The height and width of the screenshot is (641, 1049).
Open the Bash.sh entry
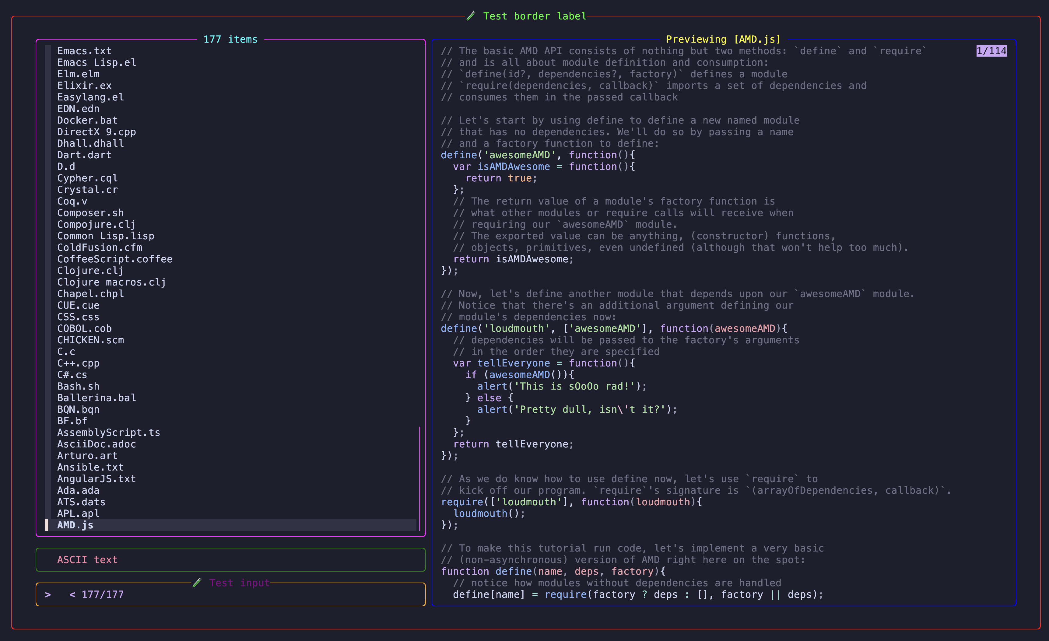coord(78,387)
